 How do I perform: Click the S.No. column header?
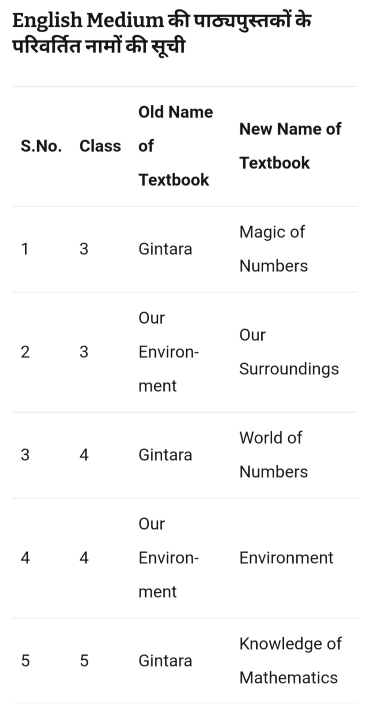(x=41, y=146)
